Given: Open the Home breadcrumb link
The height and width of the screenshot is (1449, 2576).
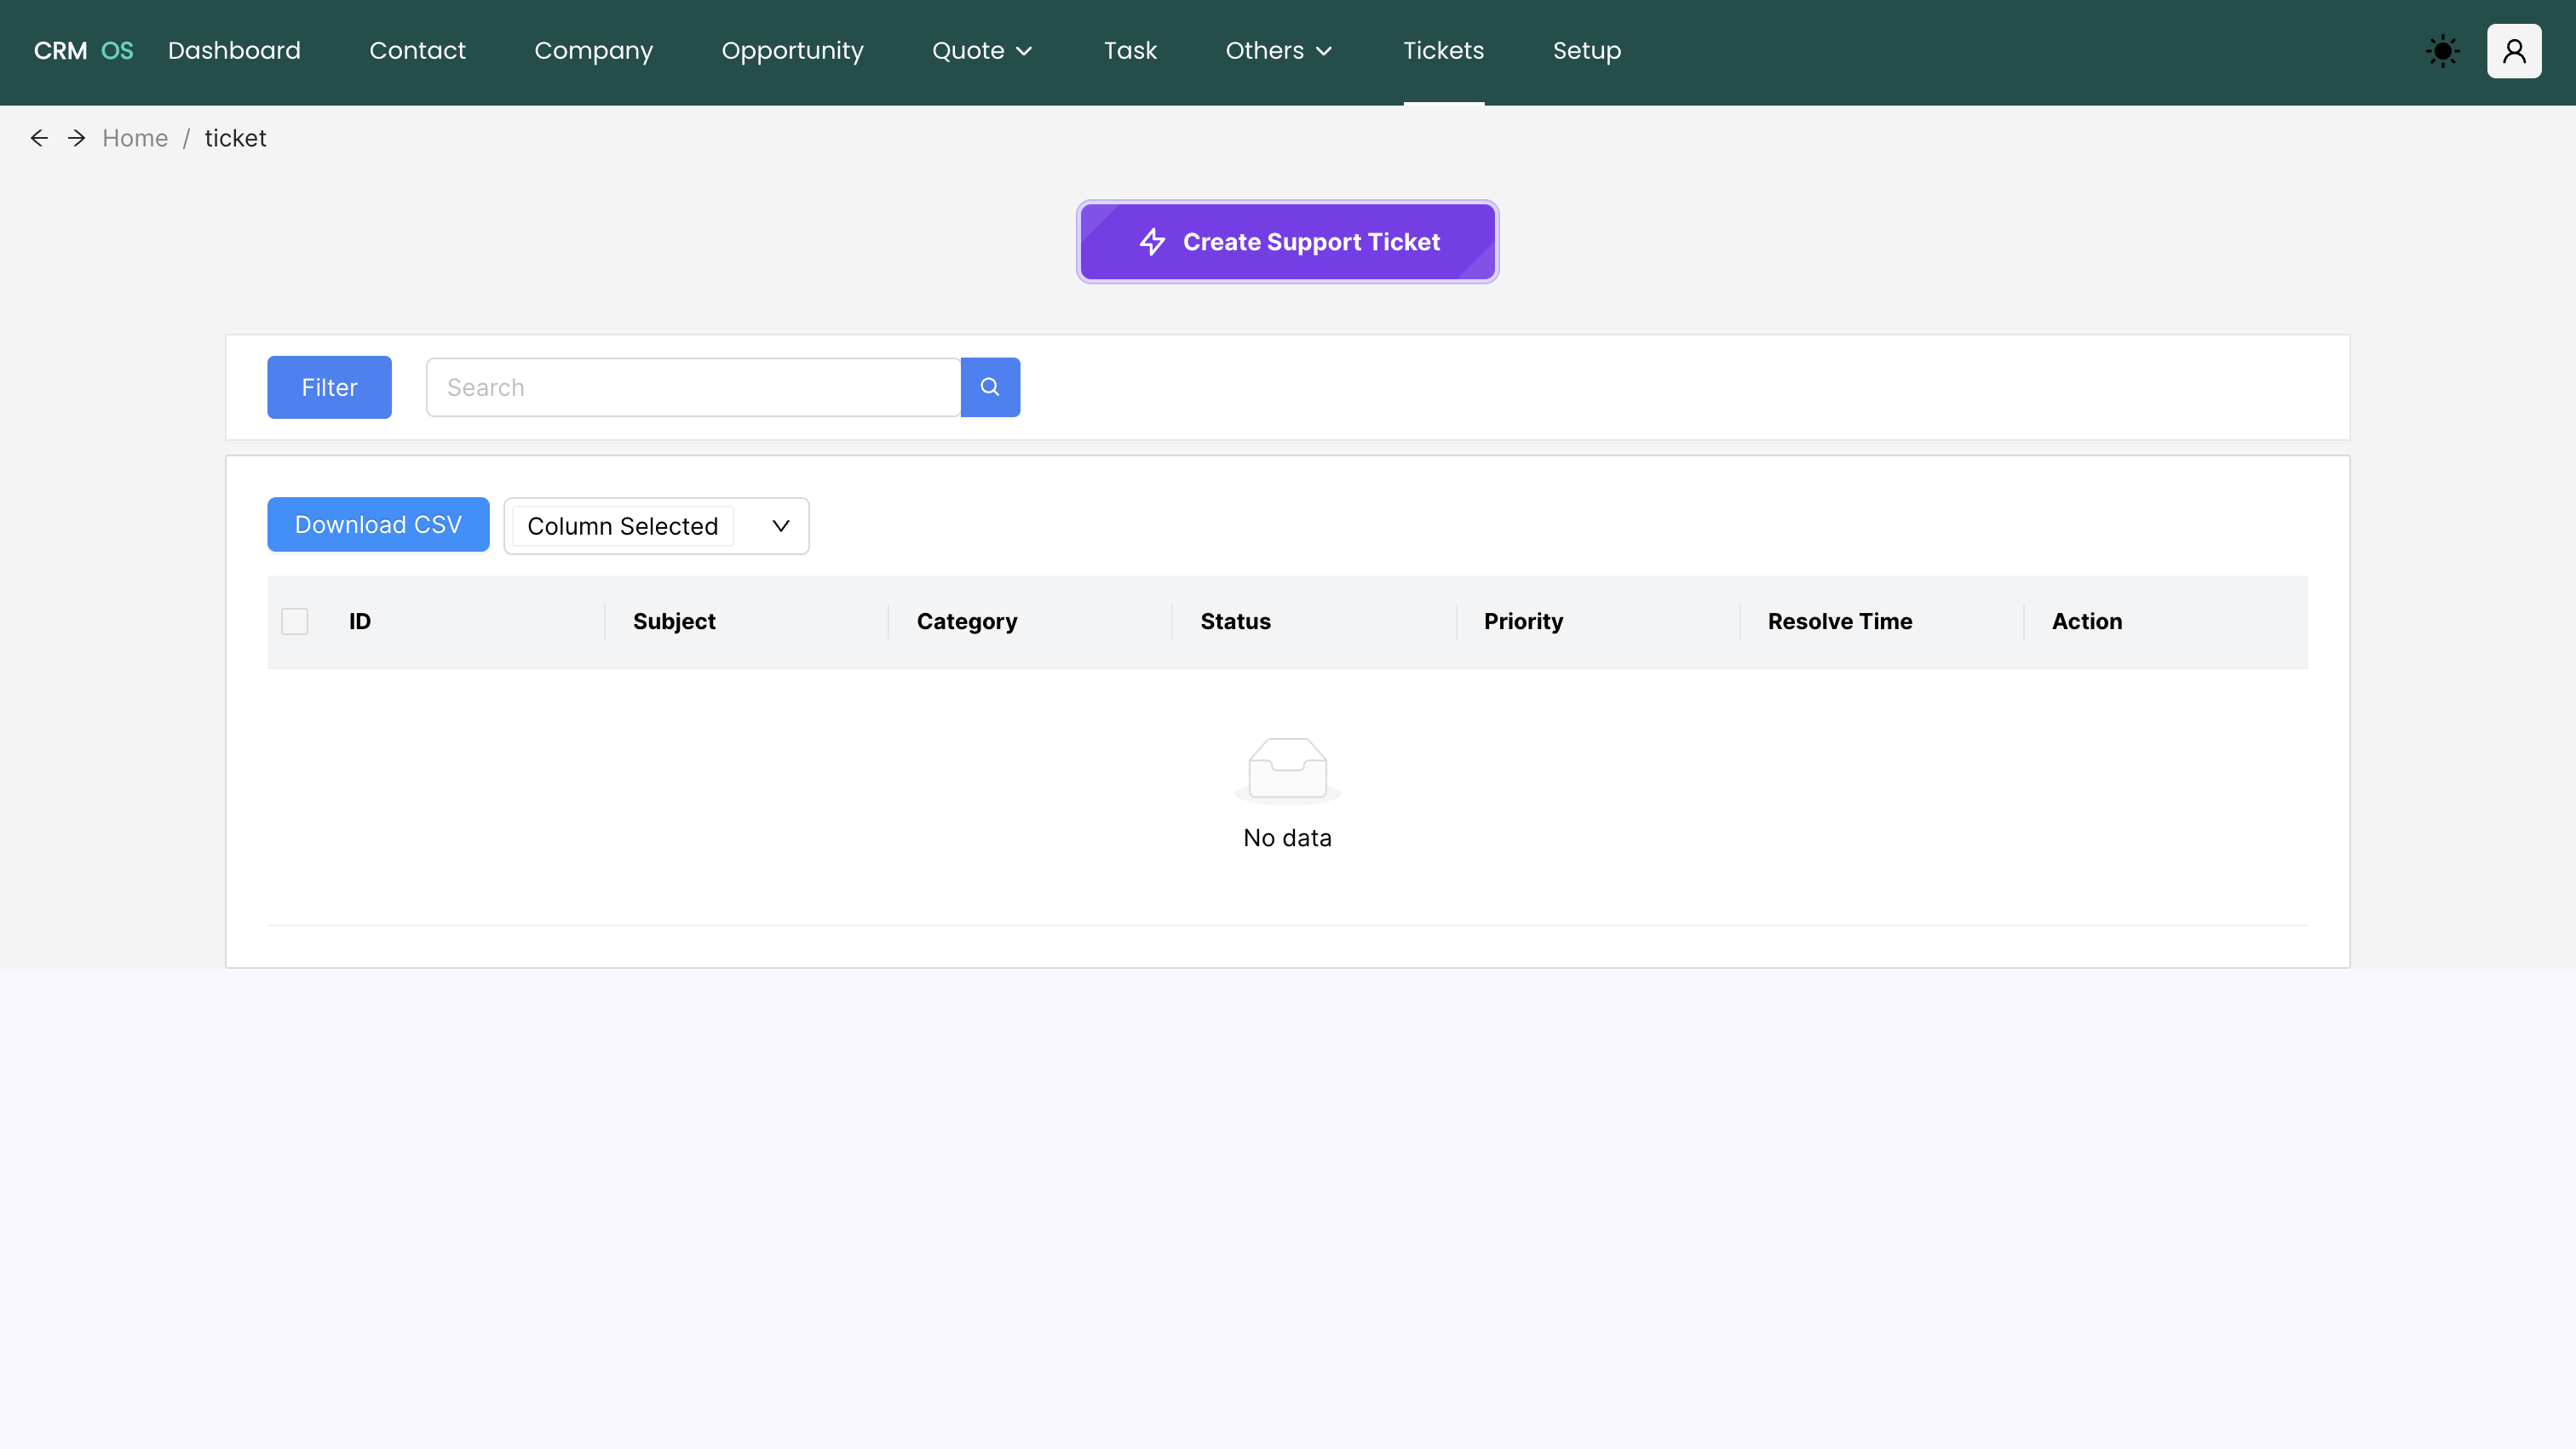Looking at the screenshot, I should [x=135, y=138].
